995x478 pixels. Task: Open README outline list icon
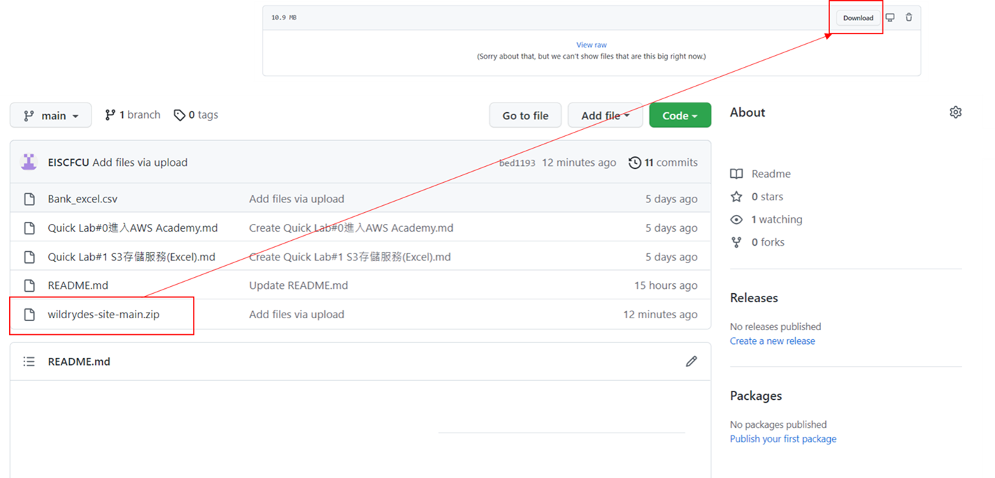coord(29,361)
